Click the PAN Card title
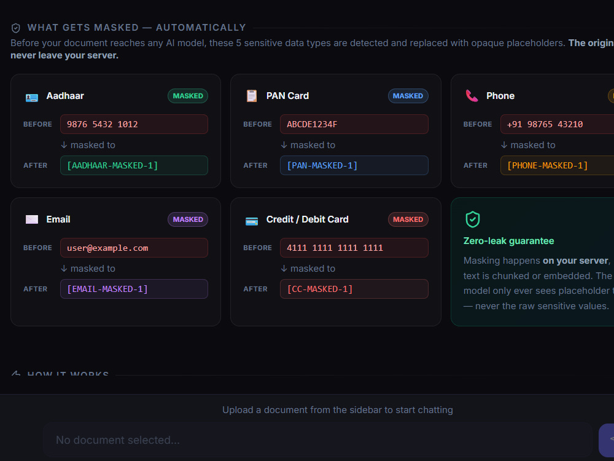The width and height of the screenshot is (614, 461). pyautogui.click(x=287, y=96)
